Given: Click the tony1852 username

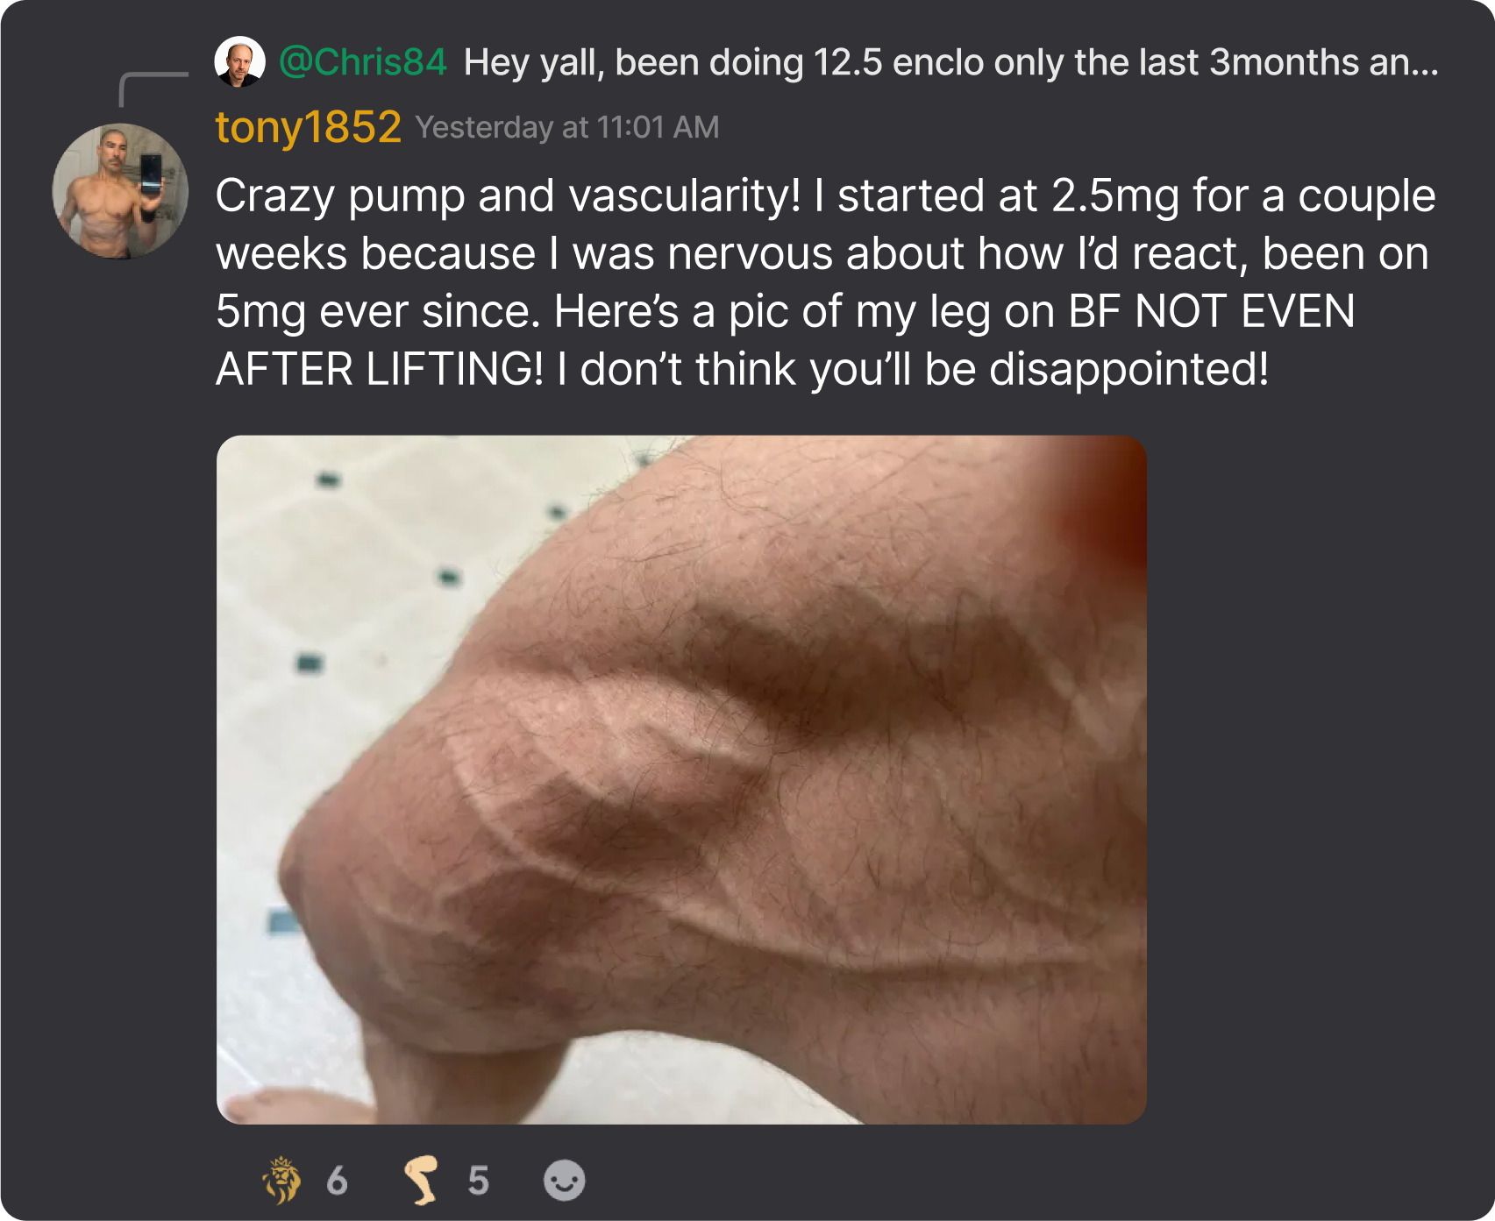Looking at the screenshot, I should [x=309, y=127].
